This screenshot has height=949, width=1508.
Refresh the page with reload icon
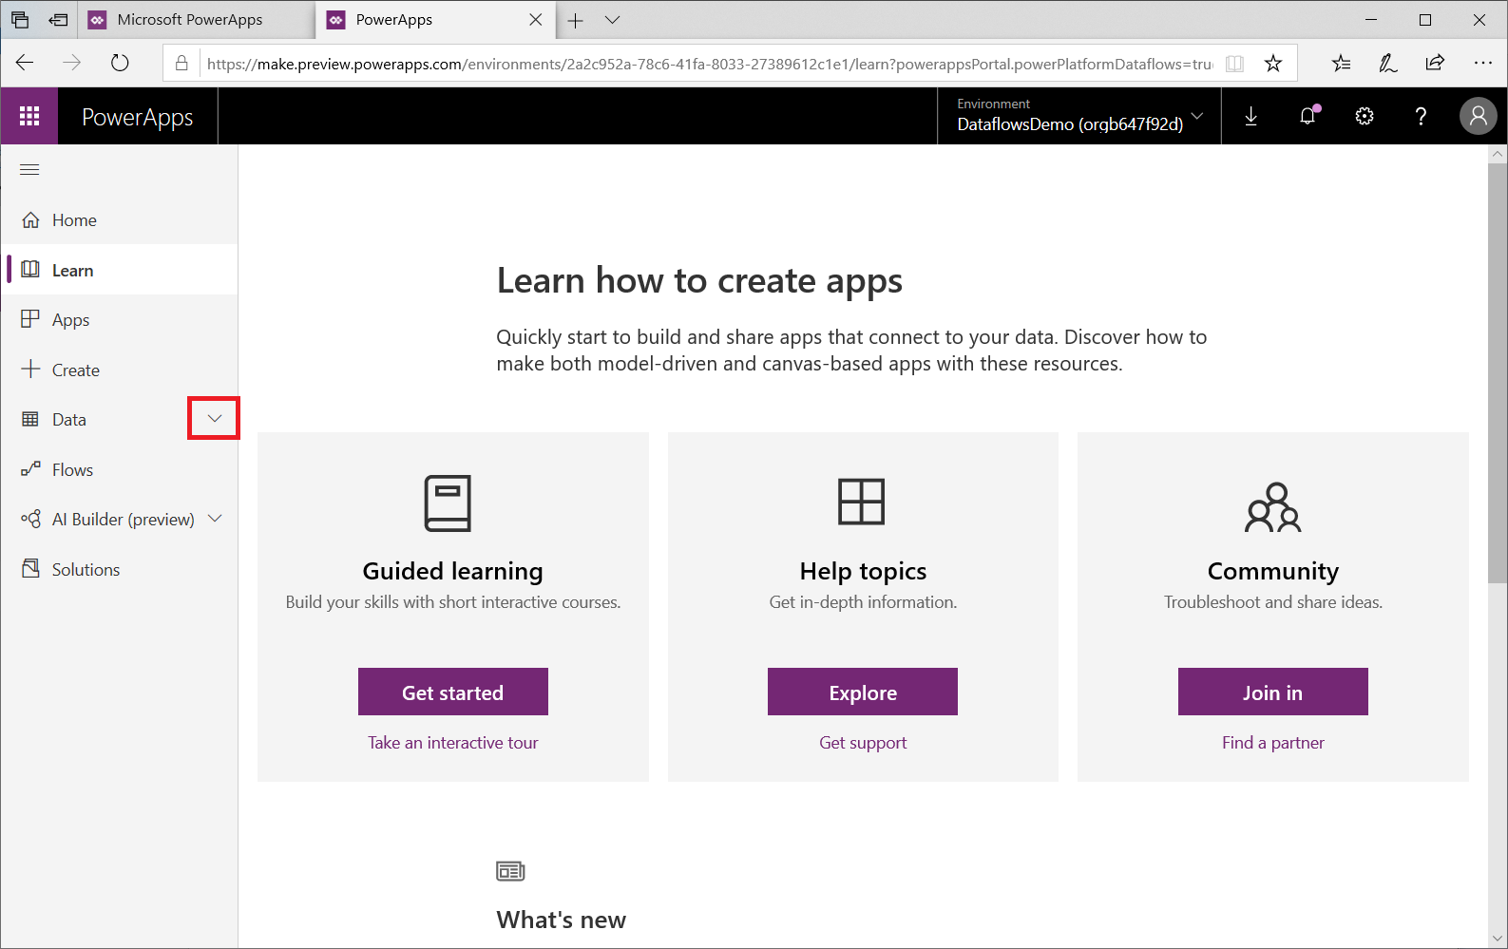point(120,64)
